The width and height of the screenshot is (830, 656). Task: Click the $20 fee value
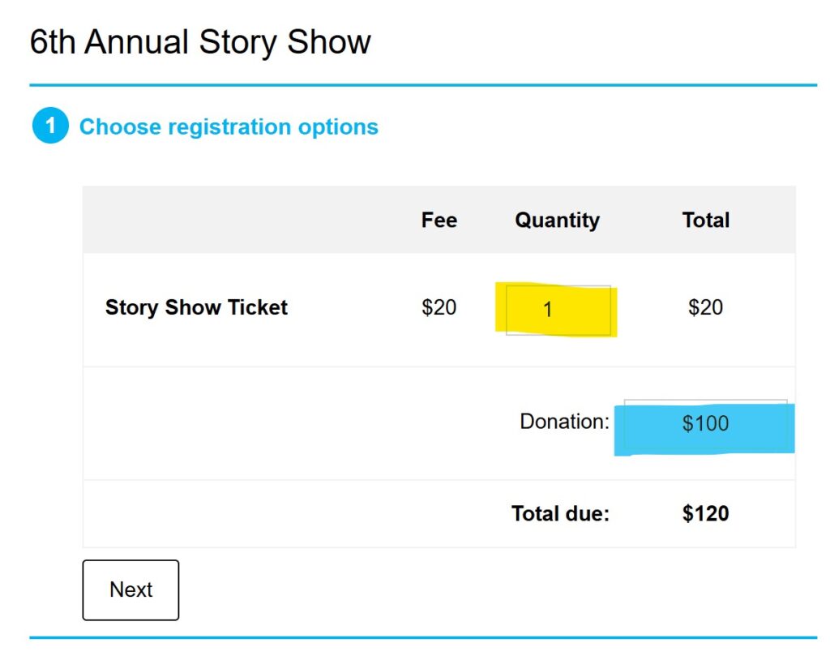439,308
